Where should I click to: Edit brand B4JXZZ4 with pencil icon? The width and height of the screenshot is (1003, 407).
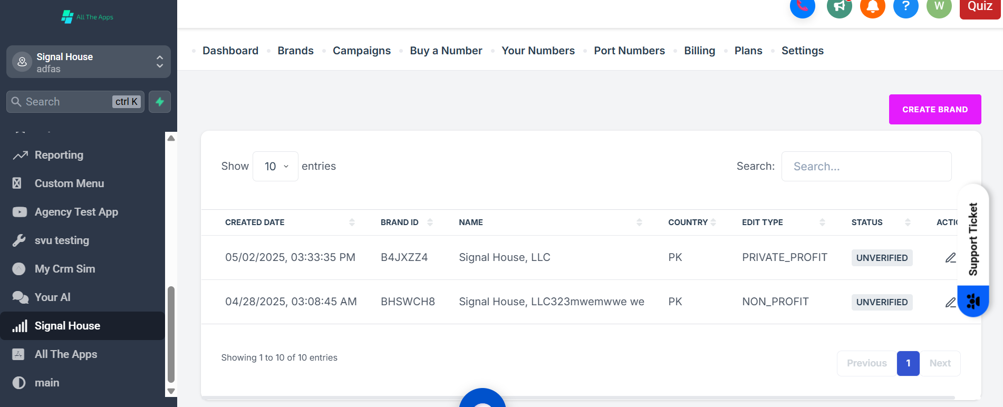click(x=950, y=258)
